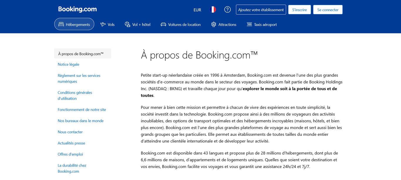Click the car icon for rentals
The width and height of the screenshot is (401, 180).
(x=163, y=24)
